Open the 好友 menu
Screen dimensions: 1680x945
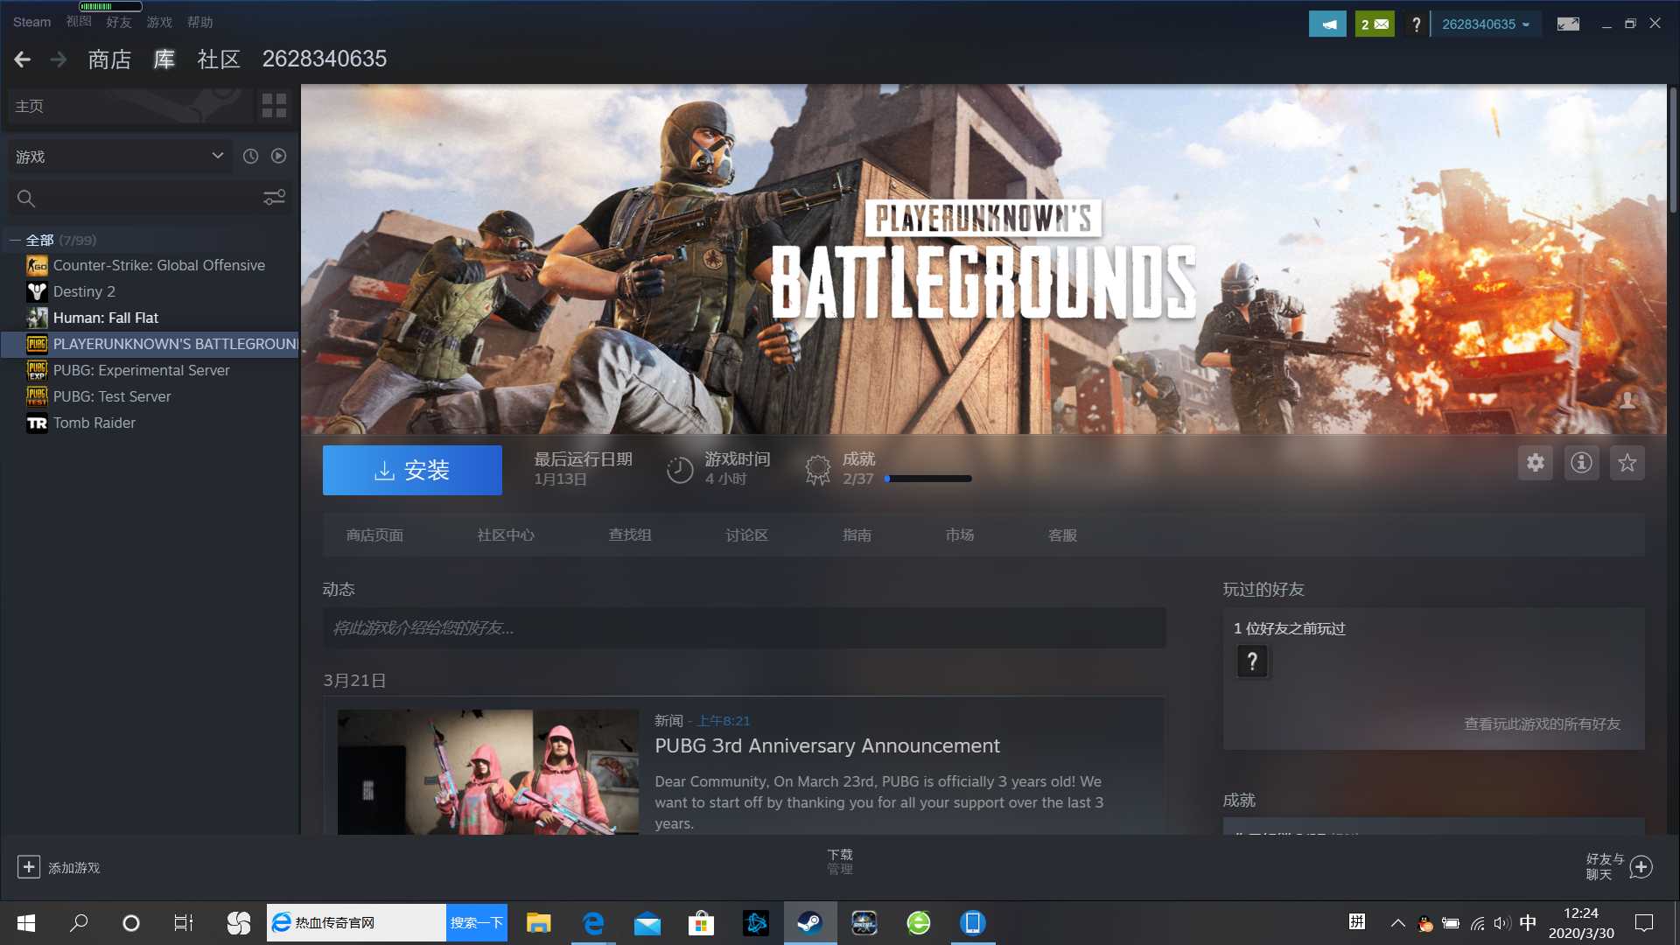click(x=119, y=22)
